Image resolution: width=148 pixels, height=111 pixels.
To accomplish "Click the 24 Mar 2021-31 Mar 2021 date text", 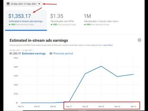I will (x=24, y=4).
